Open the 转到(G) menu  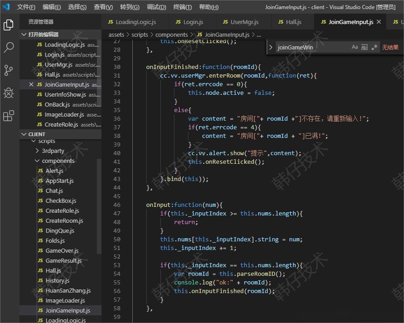(x=130, y=7)
